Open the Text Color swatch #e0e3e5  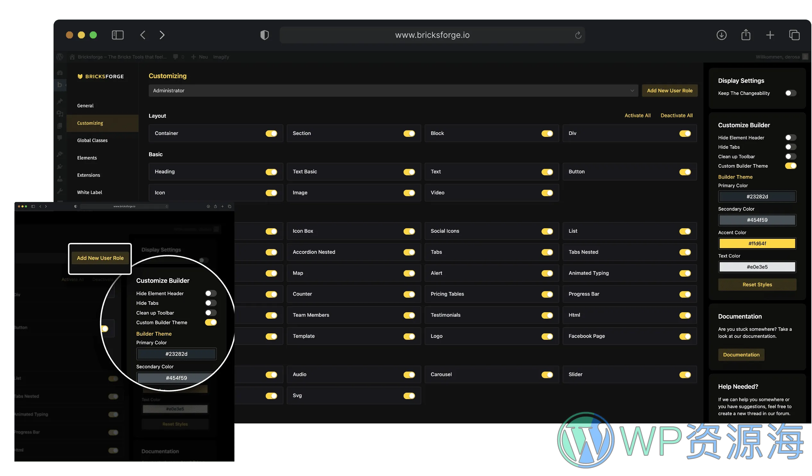tap(757, 267)
